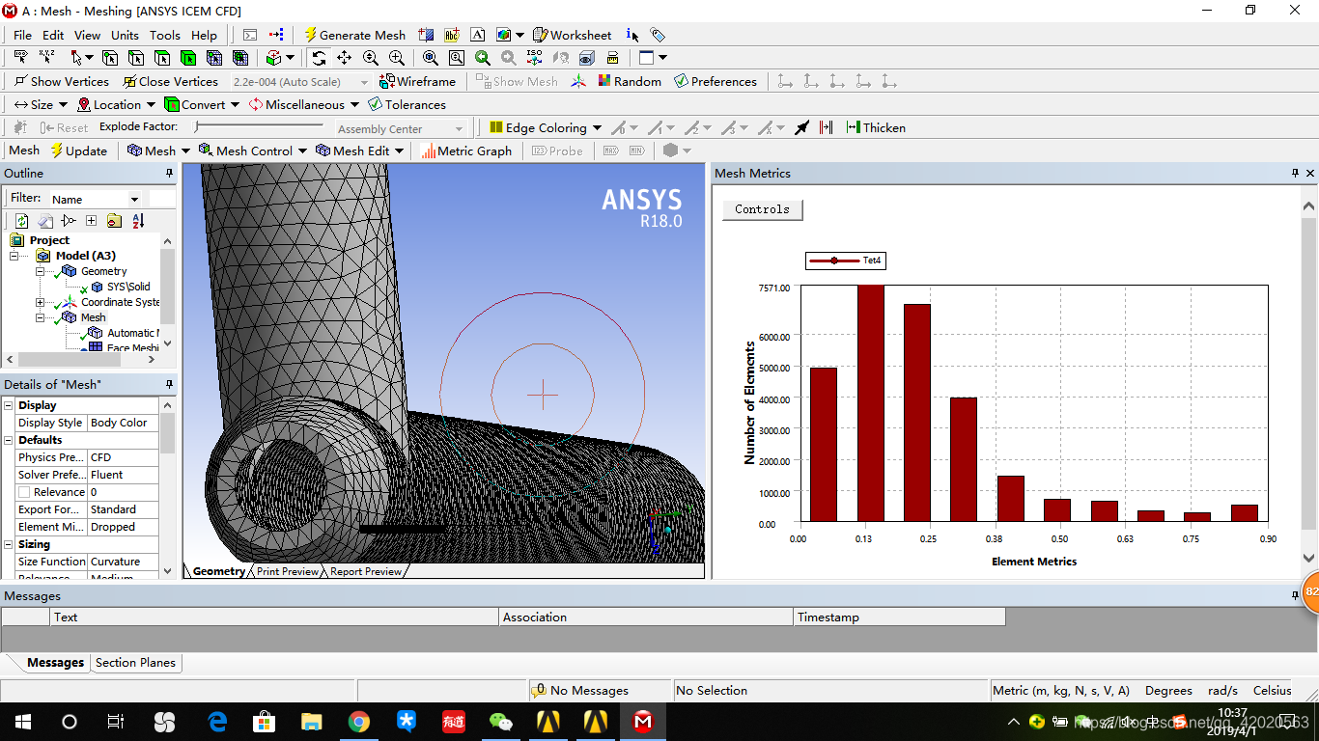Viewport: 1319px width, 741px height.
Task: Select the Body selection filter
Action: (188, 58)
